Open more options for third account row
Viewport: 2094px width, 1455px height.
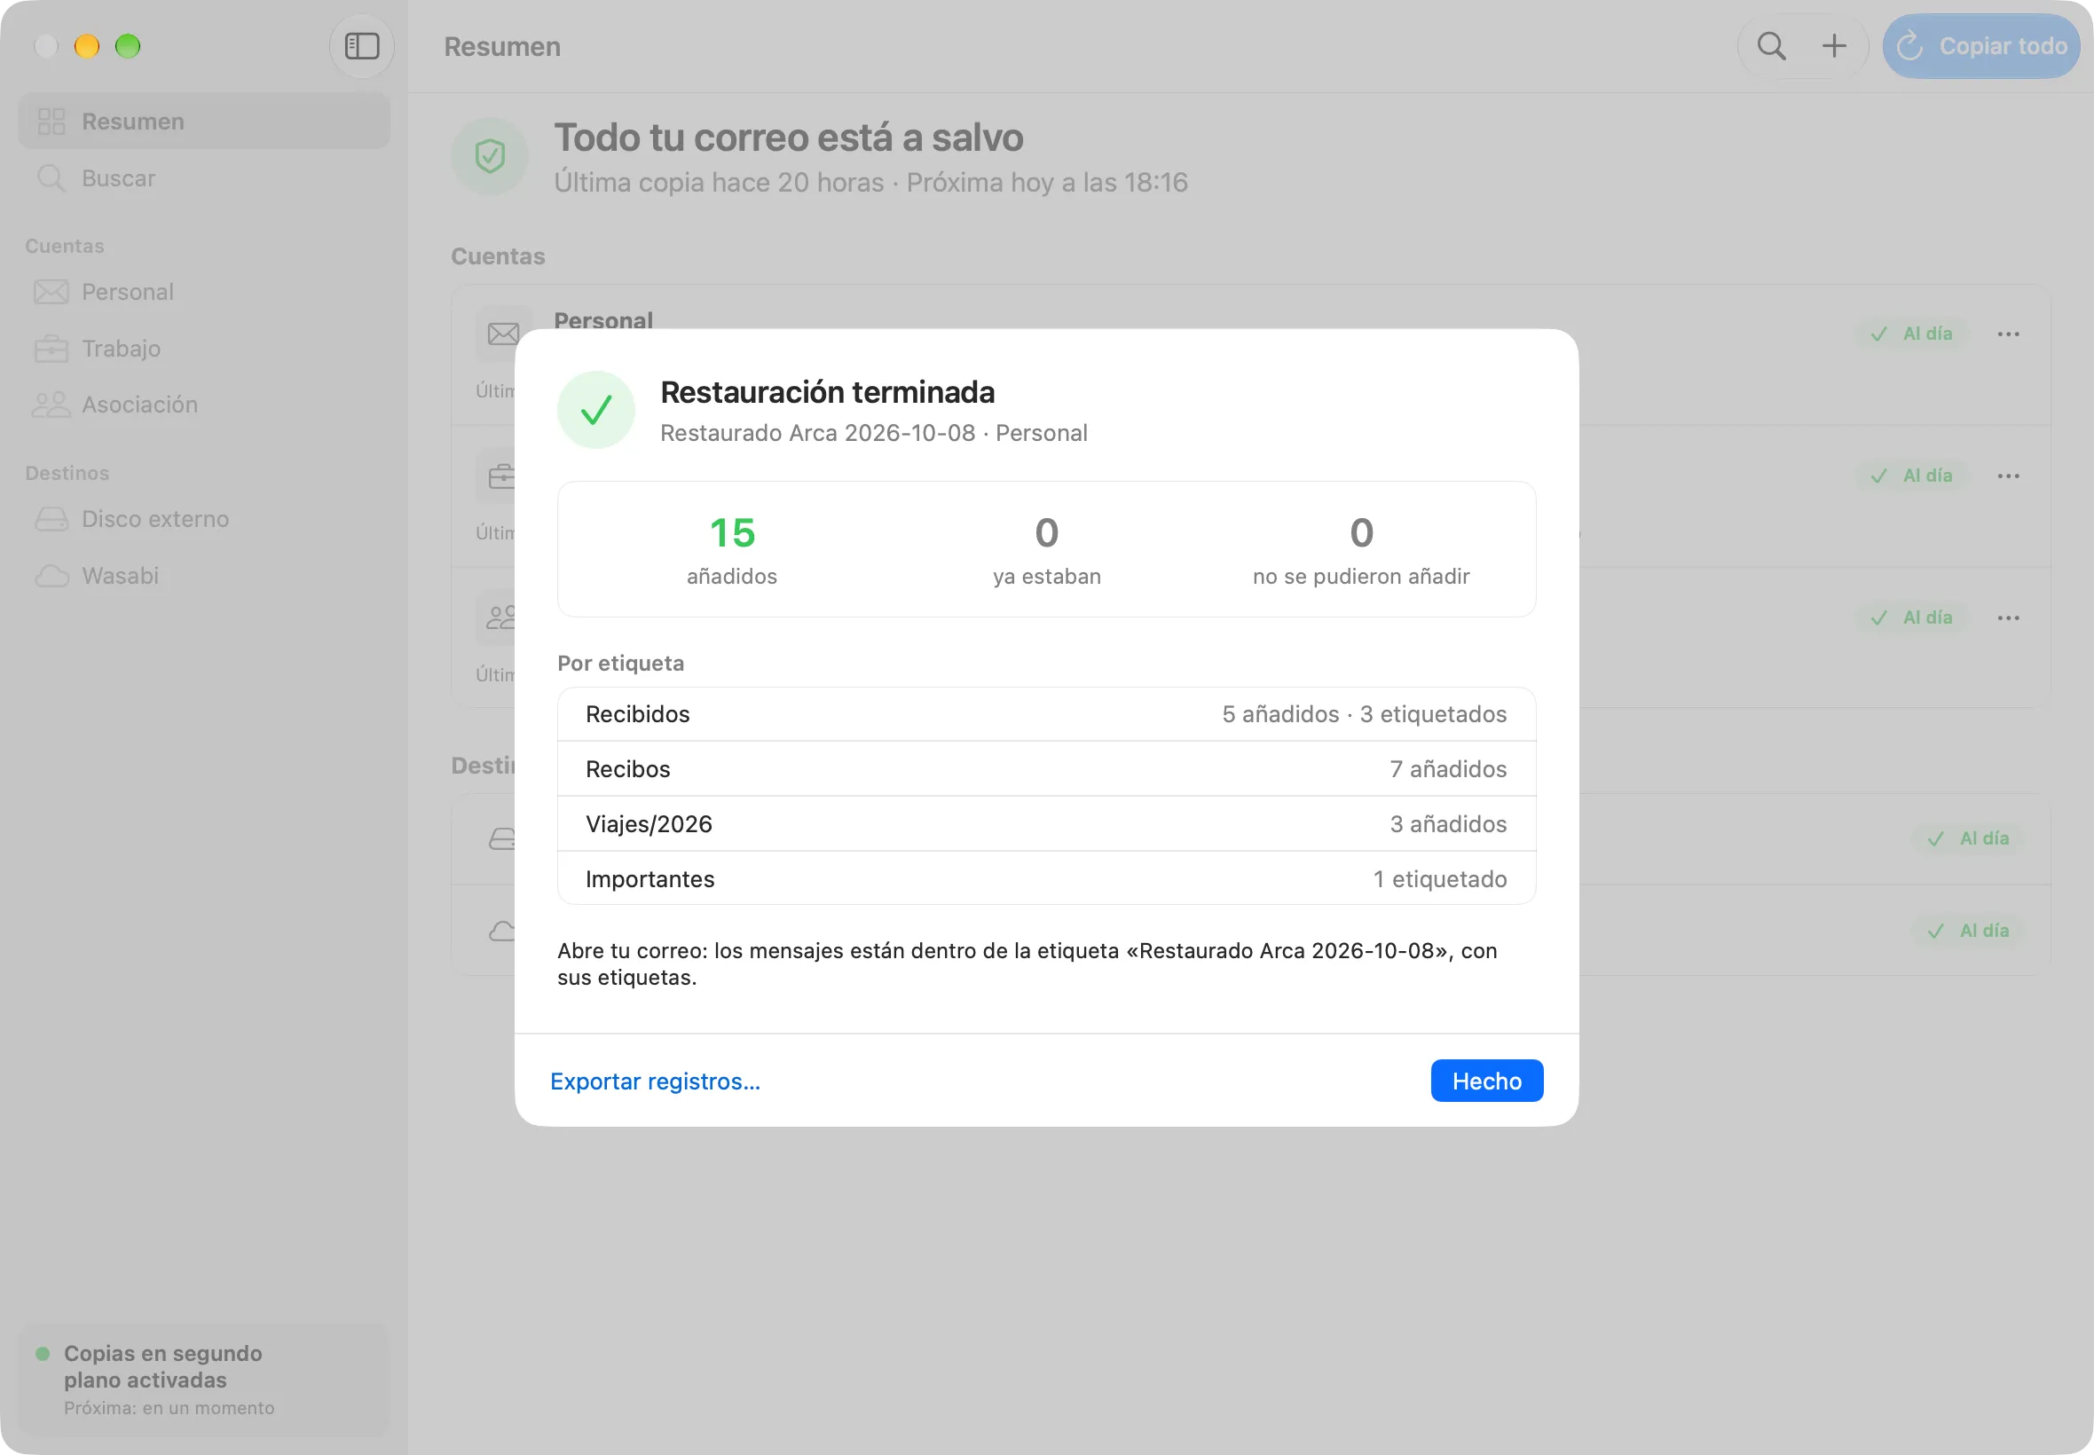point(2008,618)
